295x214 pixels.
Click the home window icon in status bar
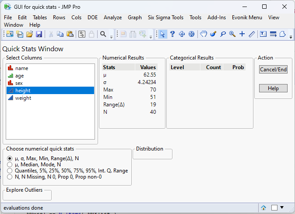click(263, 208)
